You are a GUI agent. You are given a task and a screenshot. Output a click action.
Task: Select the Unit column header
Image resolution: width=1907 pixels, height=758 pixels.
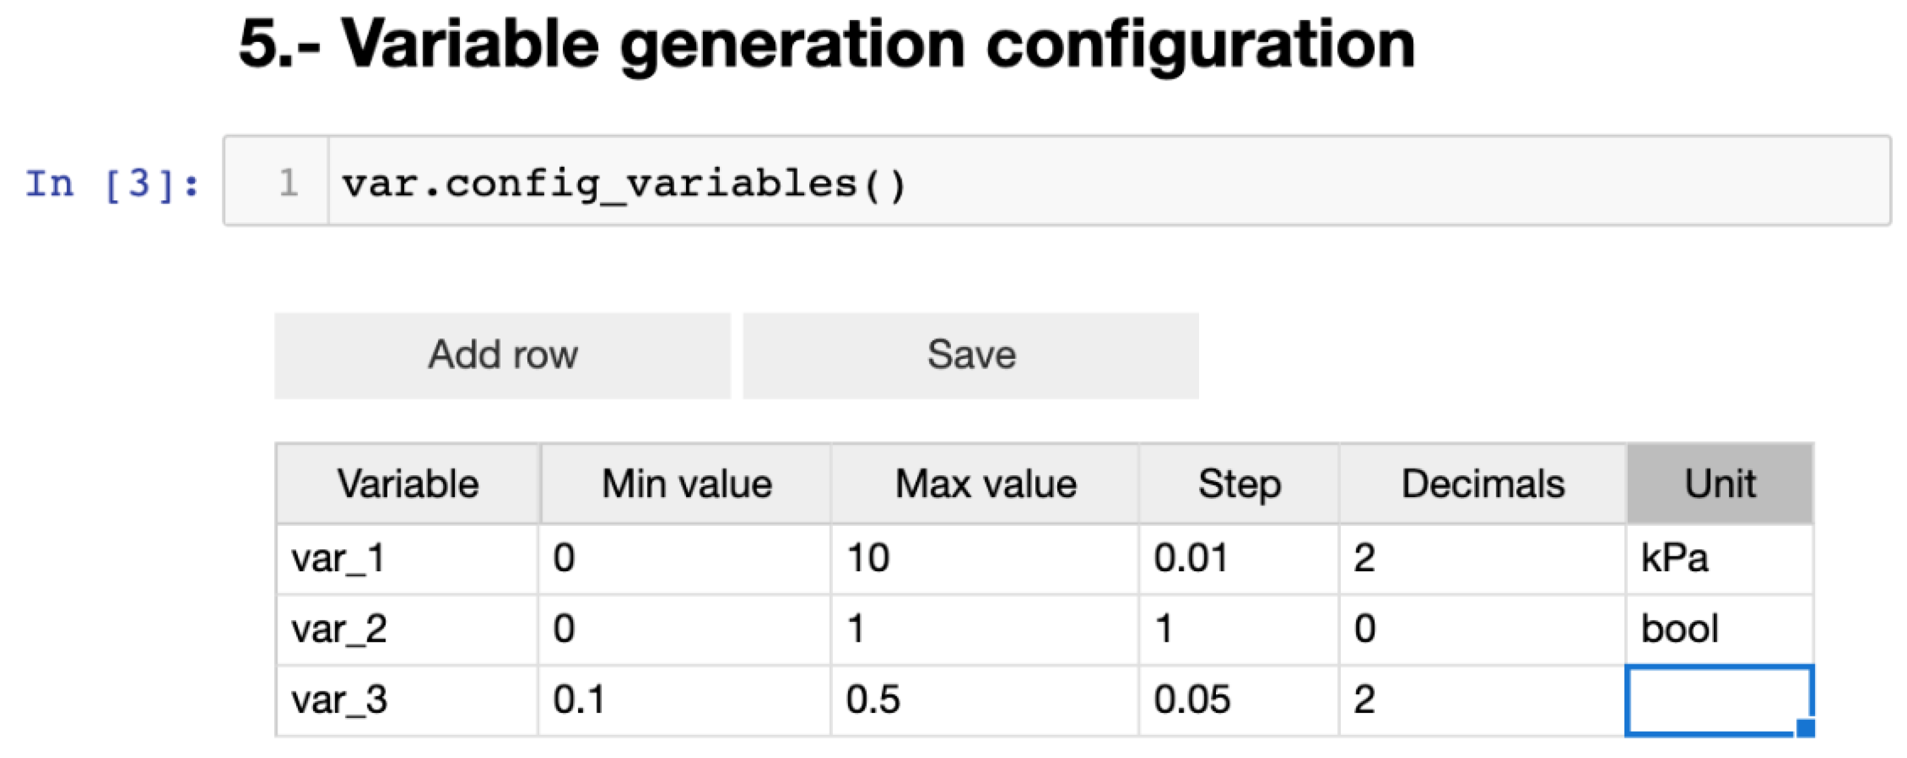click(x=1720, y=485)
